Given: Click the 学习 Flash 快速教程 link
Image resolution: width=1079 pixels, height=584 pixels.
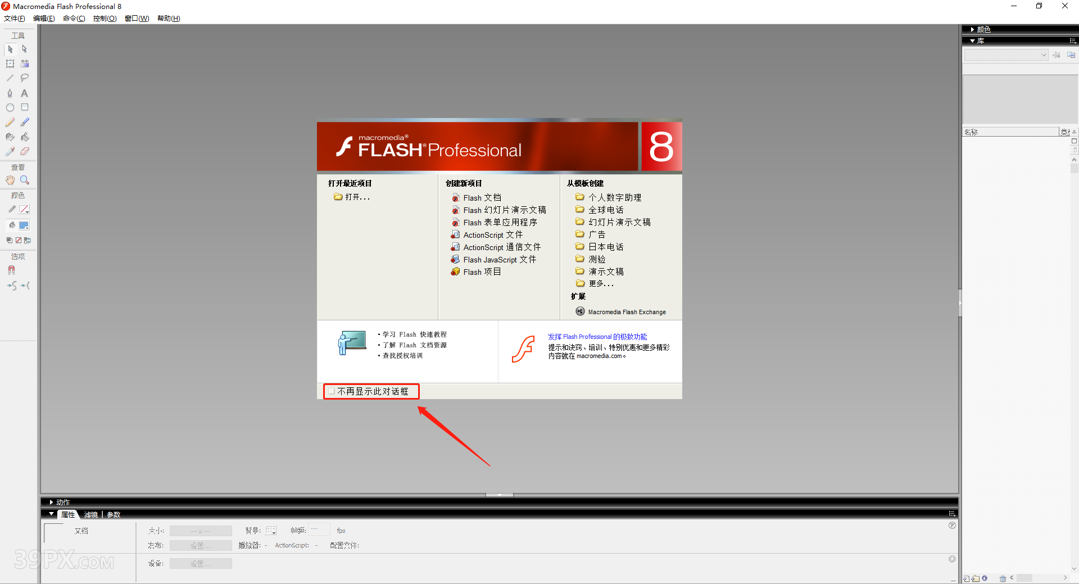Looking at the screenshot, I should tap(415, 334).
